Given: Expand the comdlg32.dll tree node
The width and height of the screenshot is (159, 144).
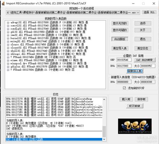Looking at the screenshot, I should pos(8,29).
